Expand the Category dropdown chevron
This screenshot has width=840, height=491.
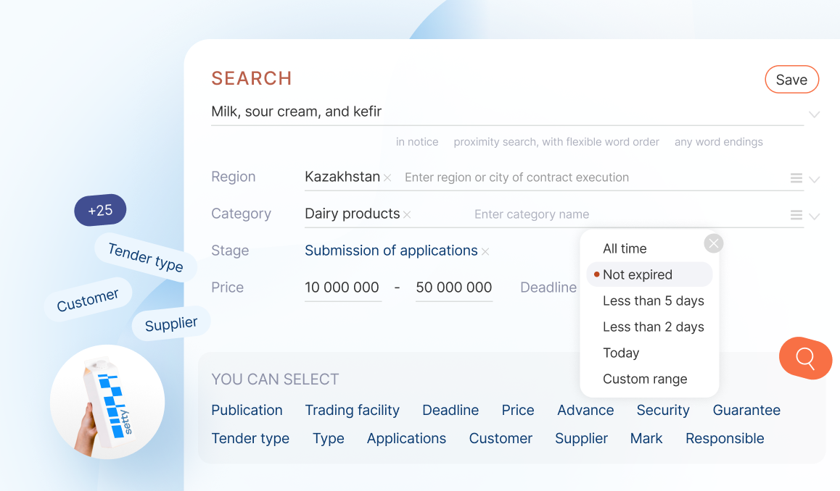814,217
